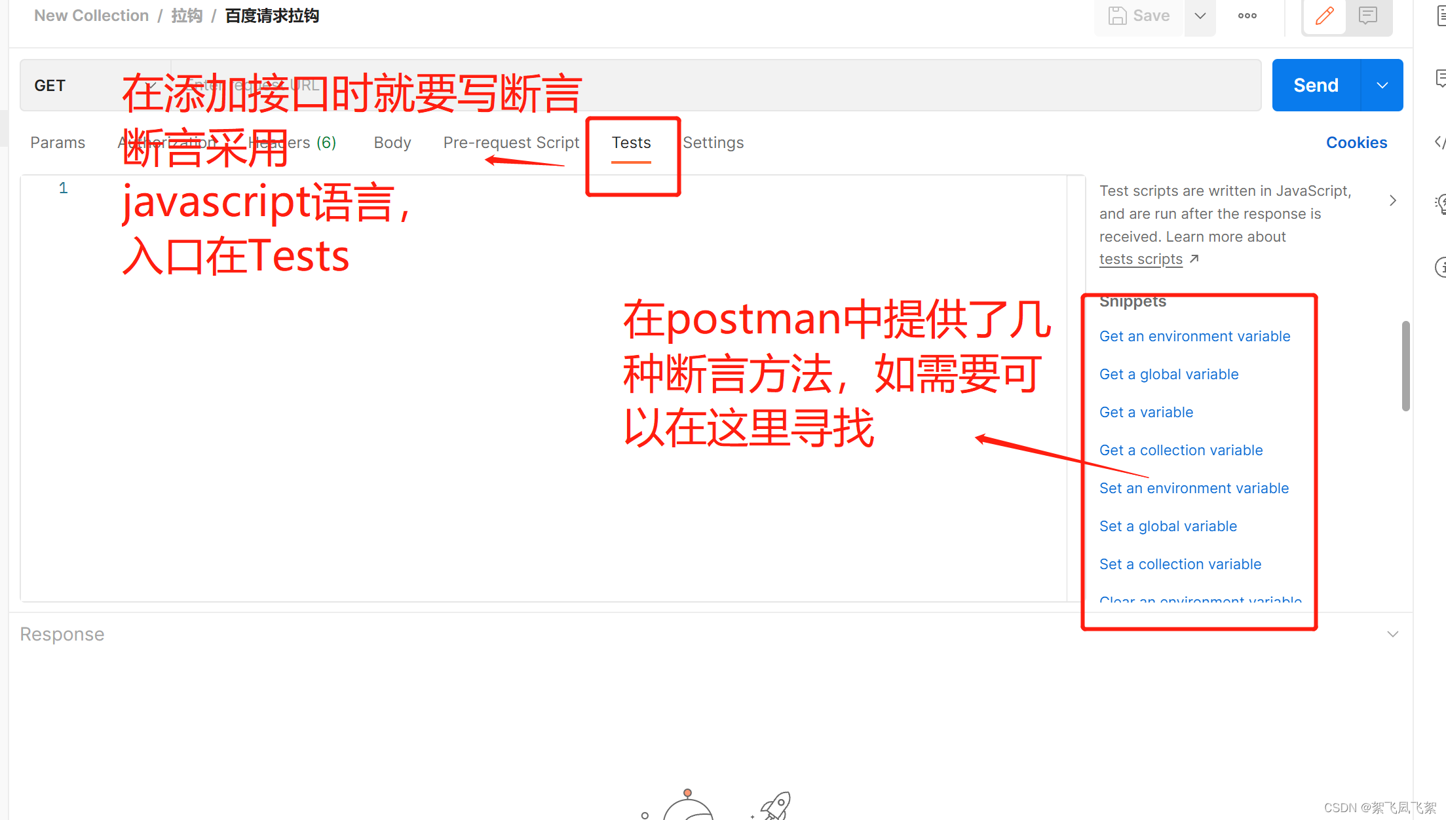Switch to the Body tab

pyautogui.click(x=392, y=143)
